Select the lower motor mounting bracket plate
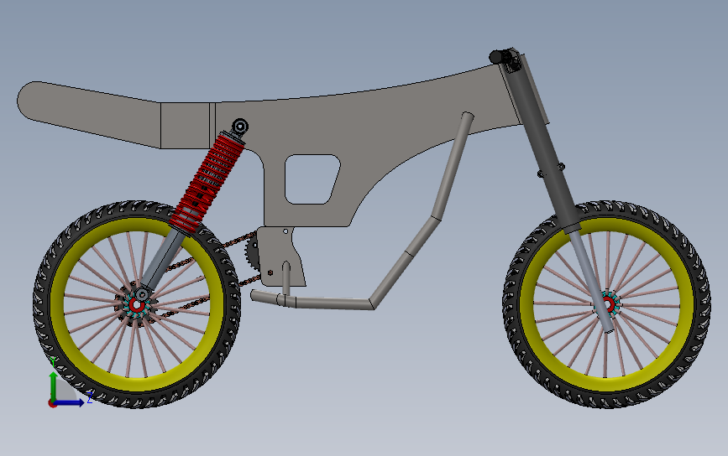Screen dimensions: 728x456 [281, 256]
